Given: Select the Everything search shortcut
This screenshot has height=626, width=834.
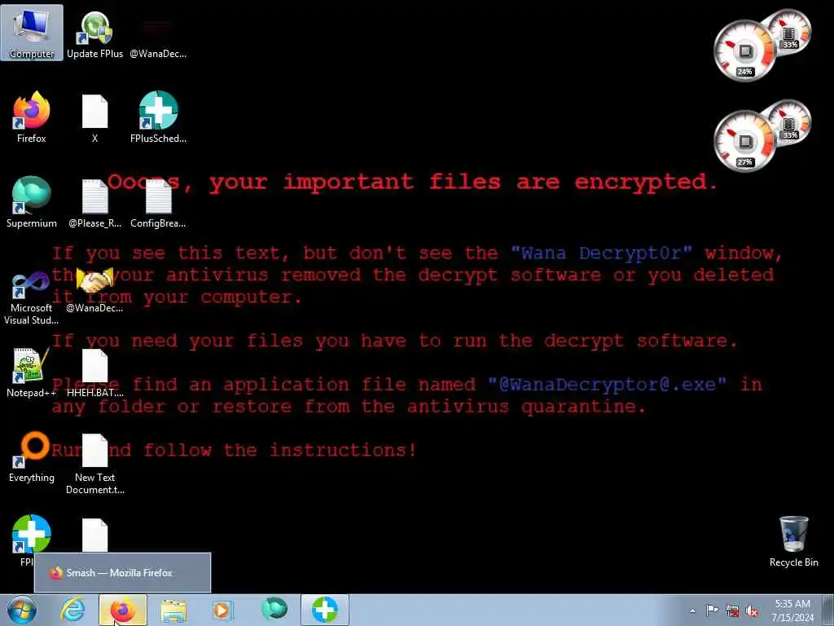Looking at the screenshot, I should (32, 458).
